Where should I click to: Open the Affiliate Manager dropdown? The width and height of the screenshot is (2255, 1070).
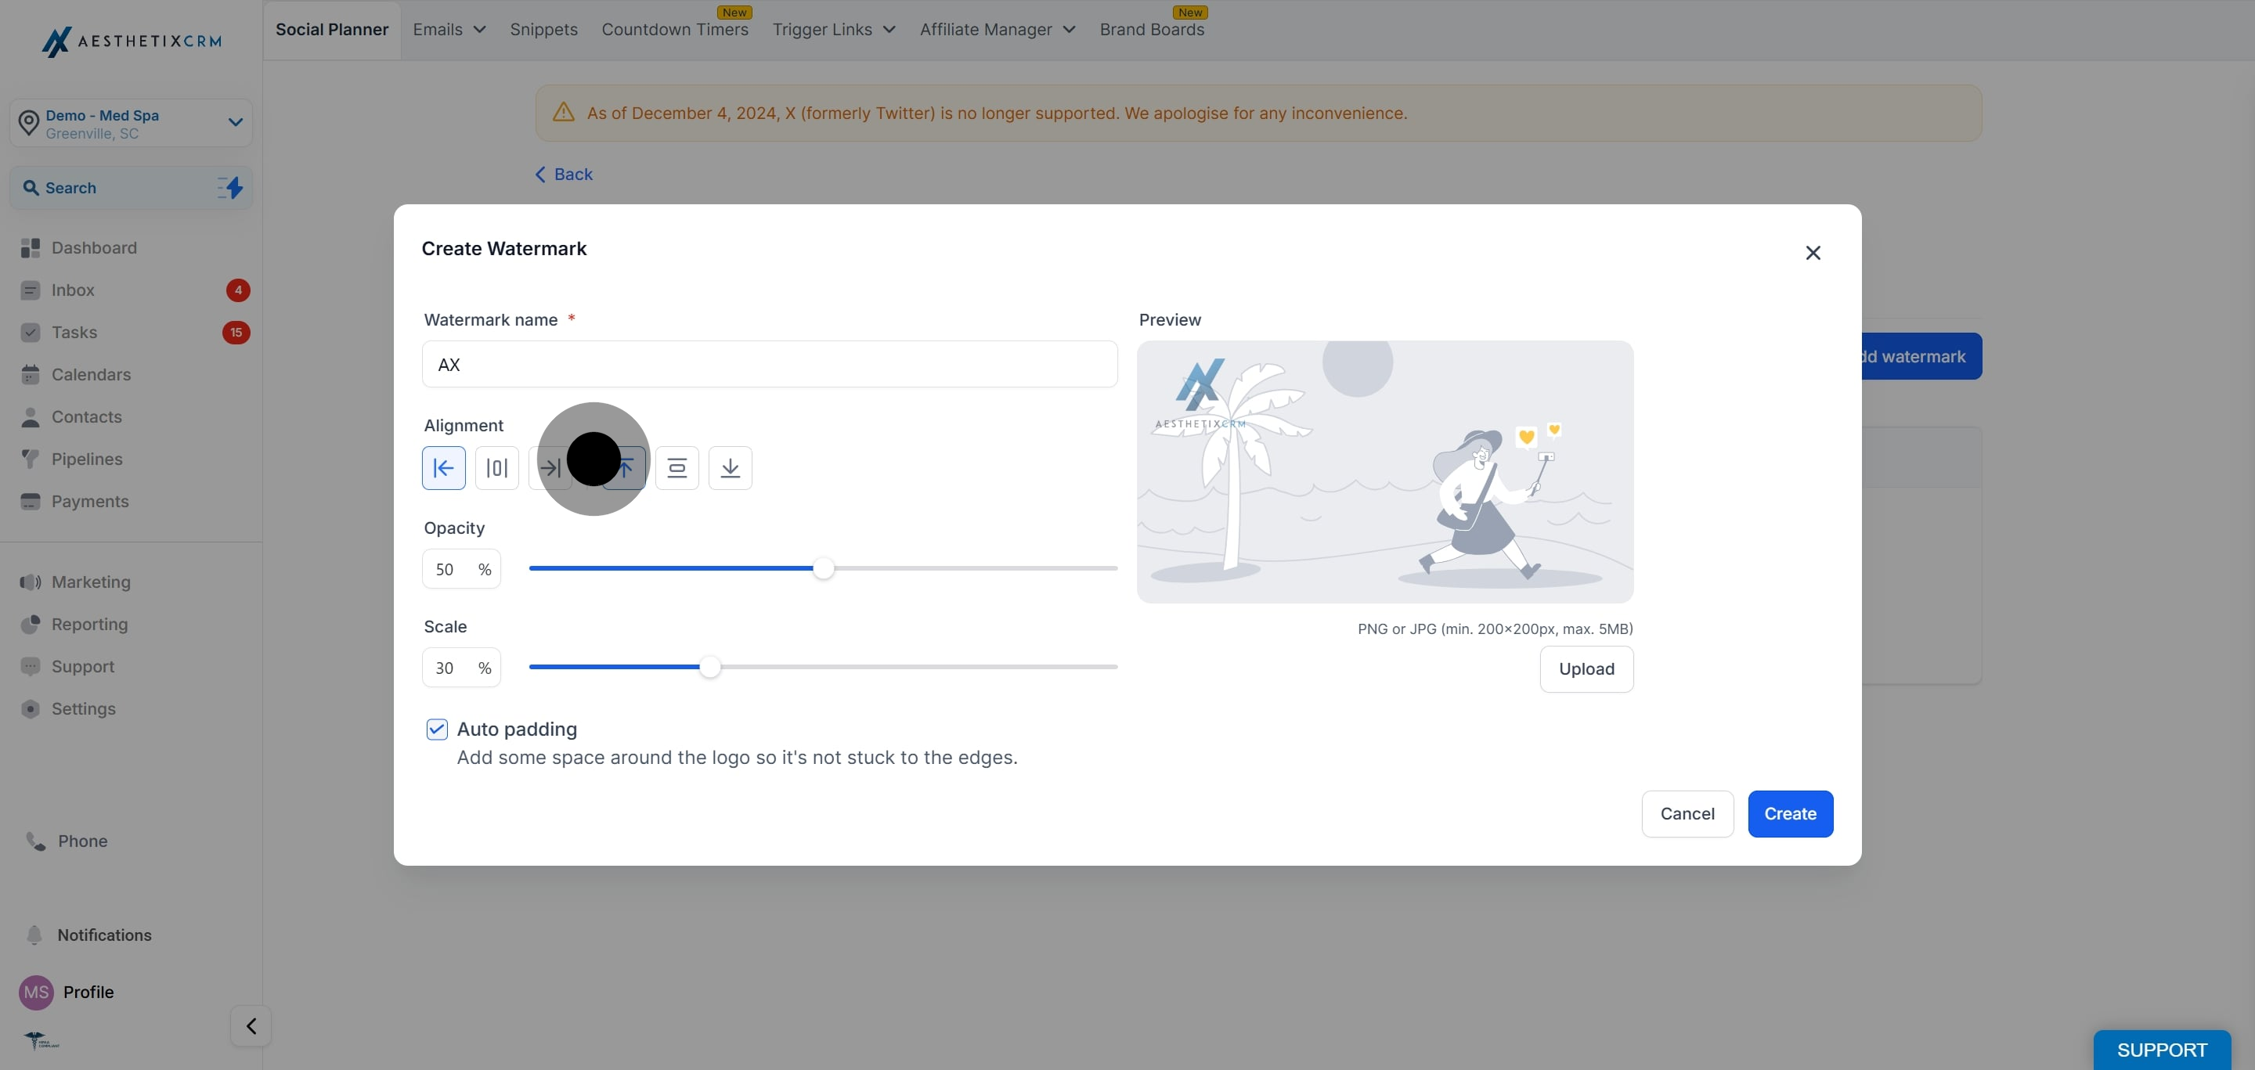point(997,30)
